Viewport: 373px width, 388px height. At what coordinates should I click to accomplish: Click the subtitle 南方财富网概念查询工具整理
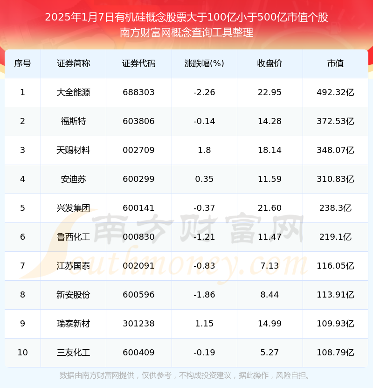coord(186,33)
